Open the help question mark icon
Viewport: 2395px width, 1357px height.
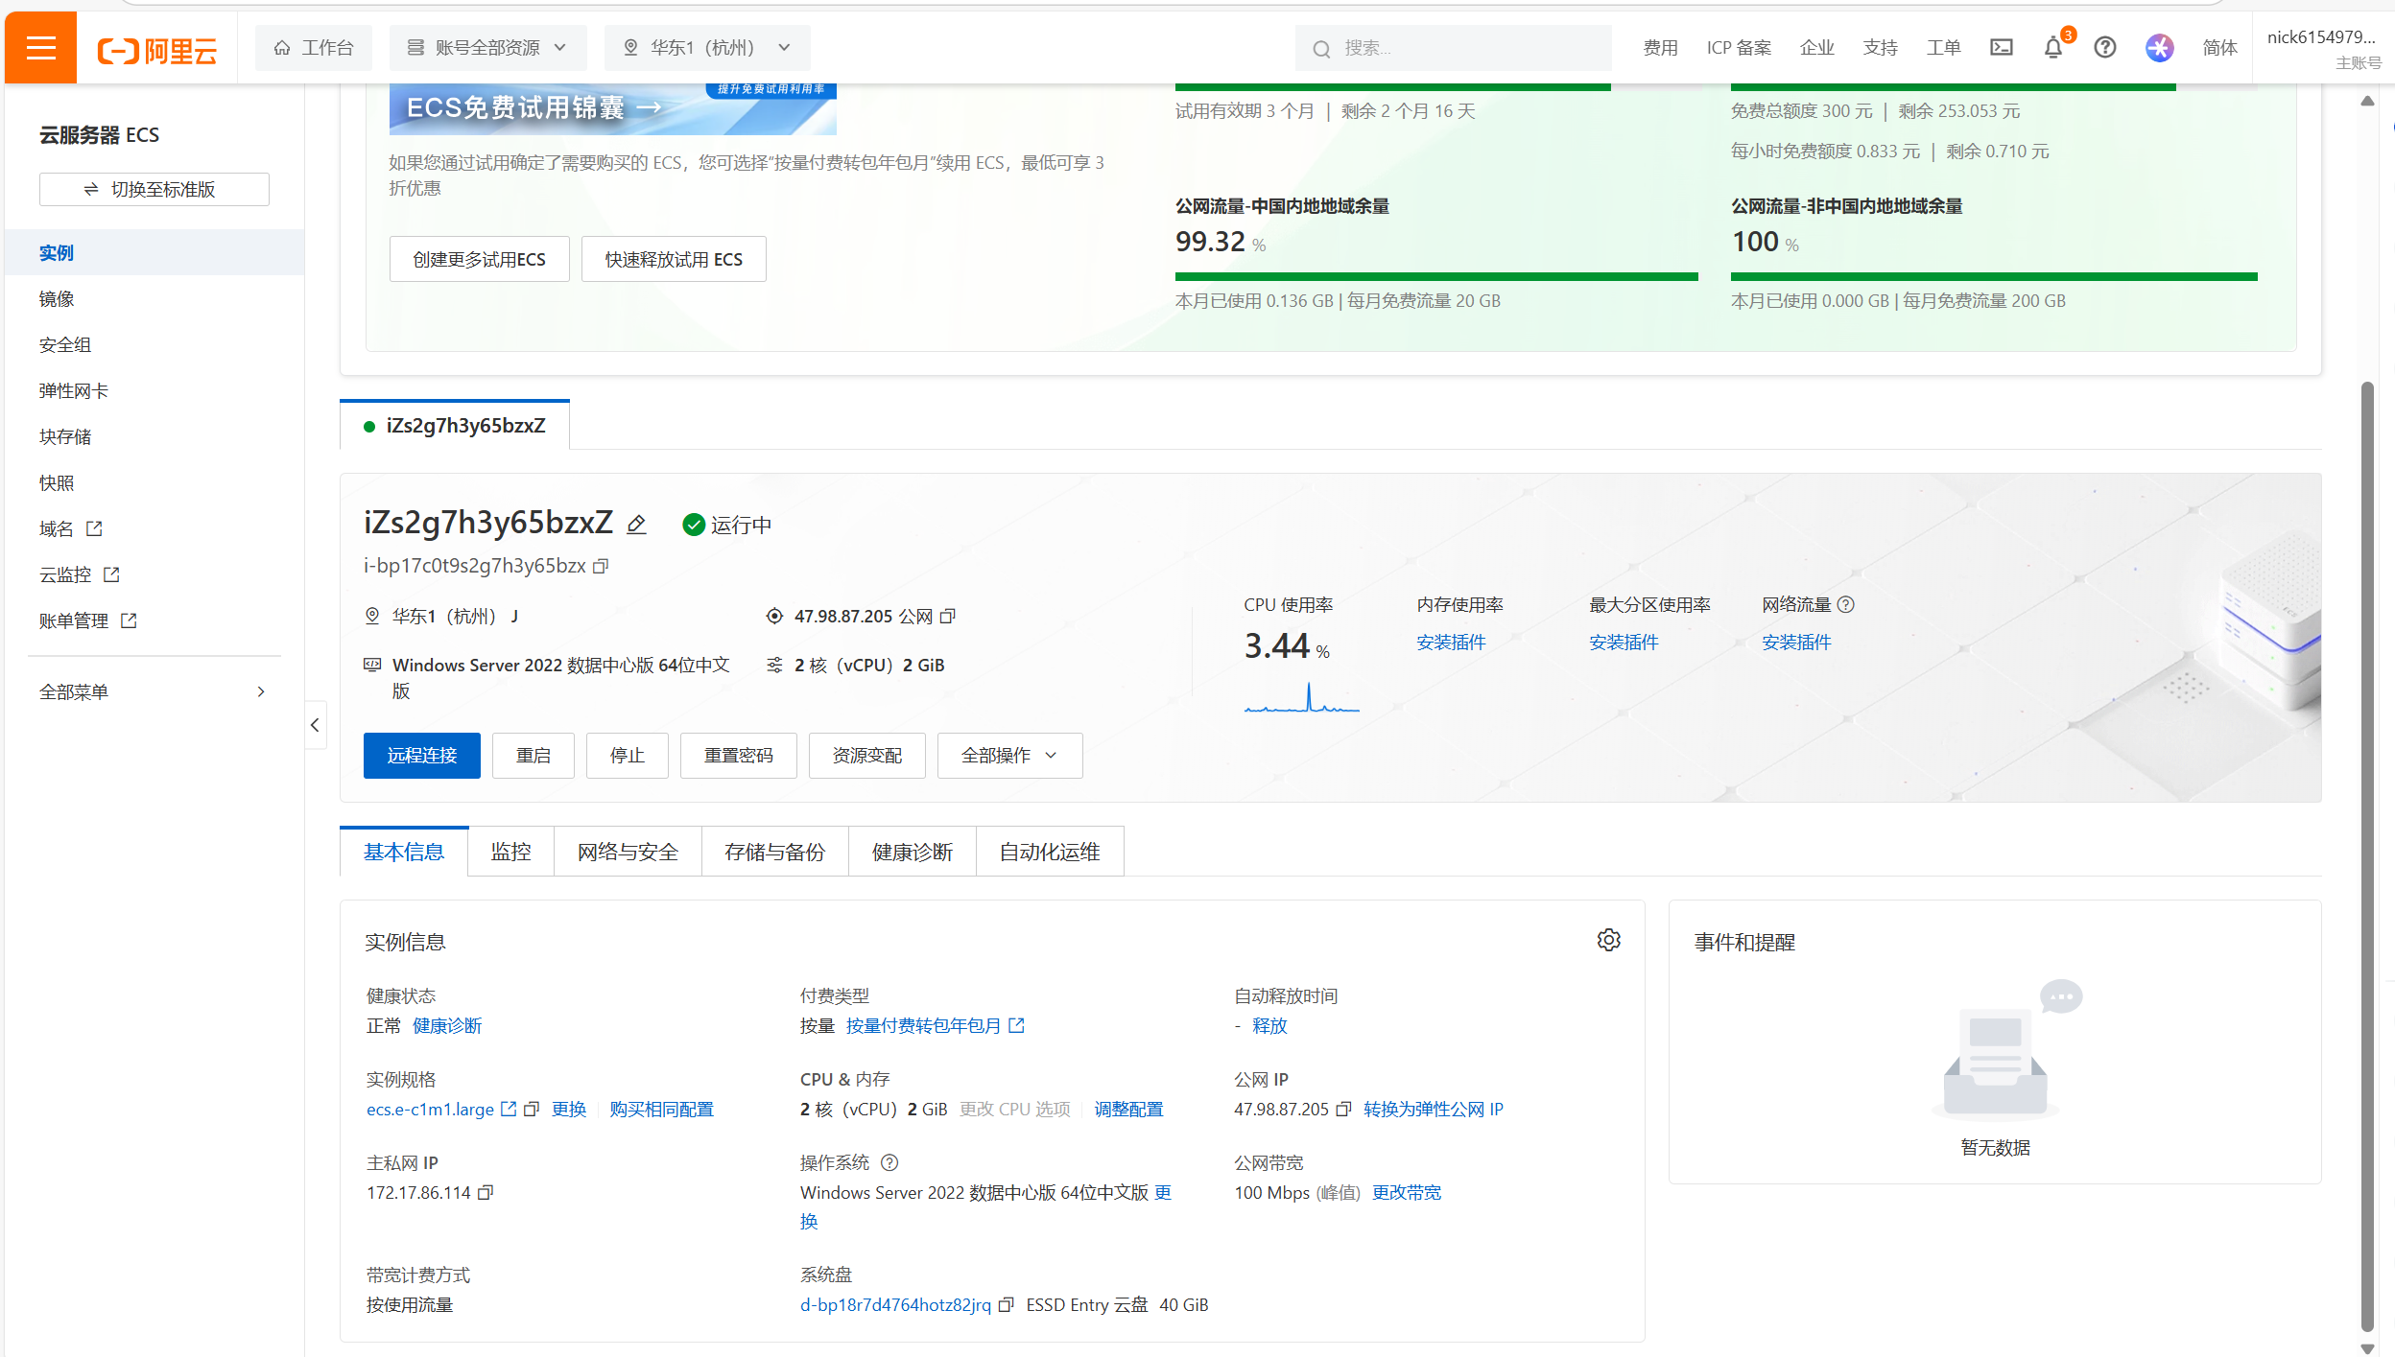pyautogui.click(x=2105, y=47)
